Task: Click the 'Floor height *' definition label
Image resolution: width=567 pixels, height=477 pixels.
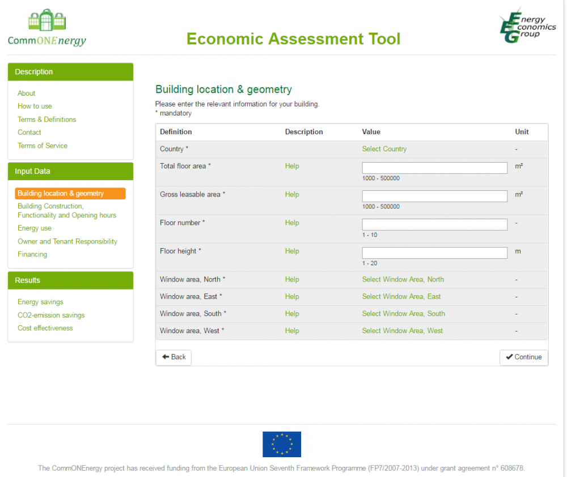Action: click(180, 251)
